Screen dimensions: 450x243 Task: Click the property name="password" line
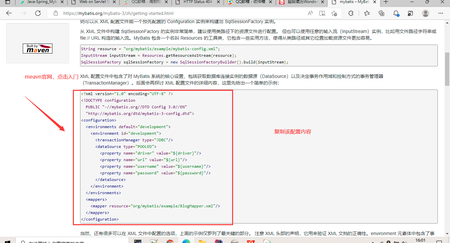[x=155, y=173]
